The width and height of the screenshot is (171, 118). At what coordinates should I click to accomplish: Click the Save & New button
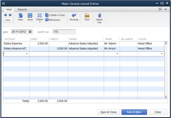click(x=133, y=112)
